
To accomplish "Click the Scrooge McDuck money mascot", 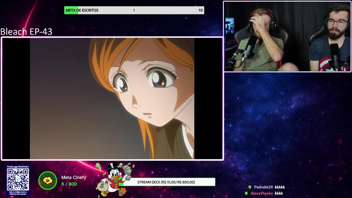I will [x=115, y=179].
